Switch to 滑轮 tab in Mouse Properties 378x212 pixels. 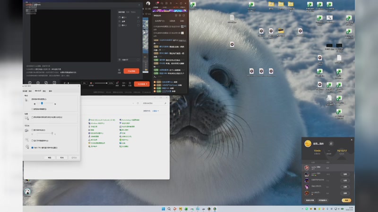point(44,91)
